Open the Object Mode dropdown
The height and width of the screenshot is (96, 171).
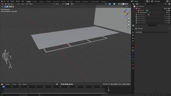click(10, 4)
